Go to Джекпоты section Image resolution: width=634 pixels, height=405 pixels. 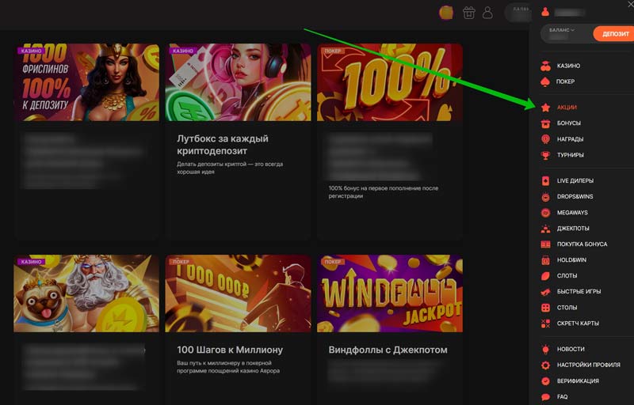coord(573,229)
